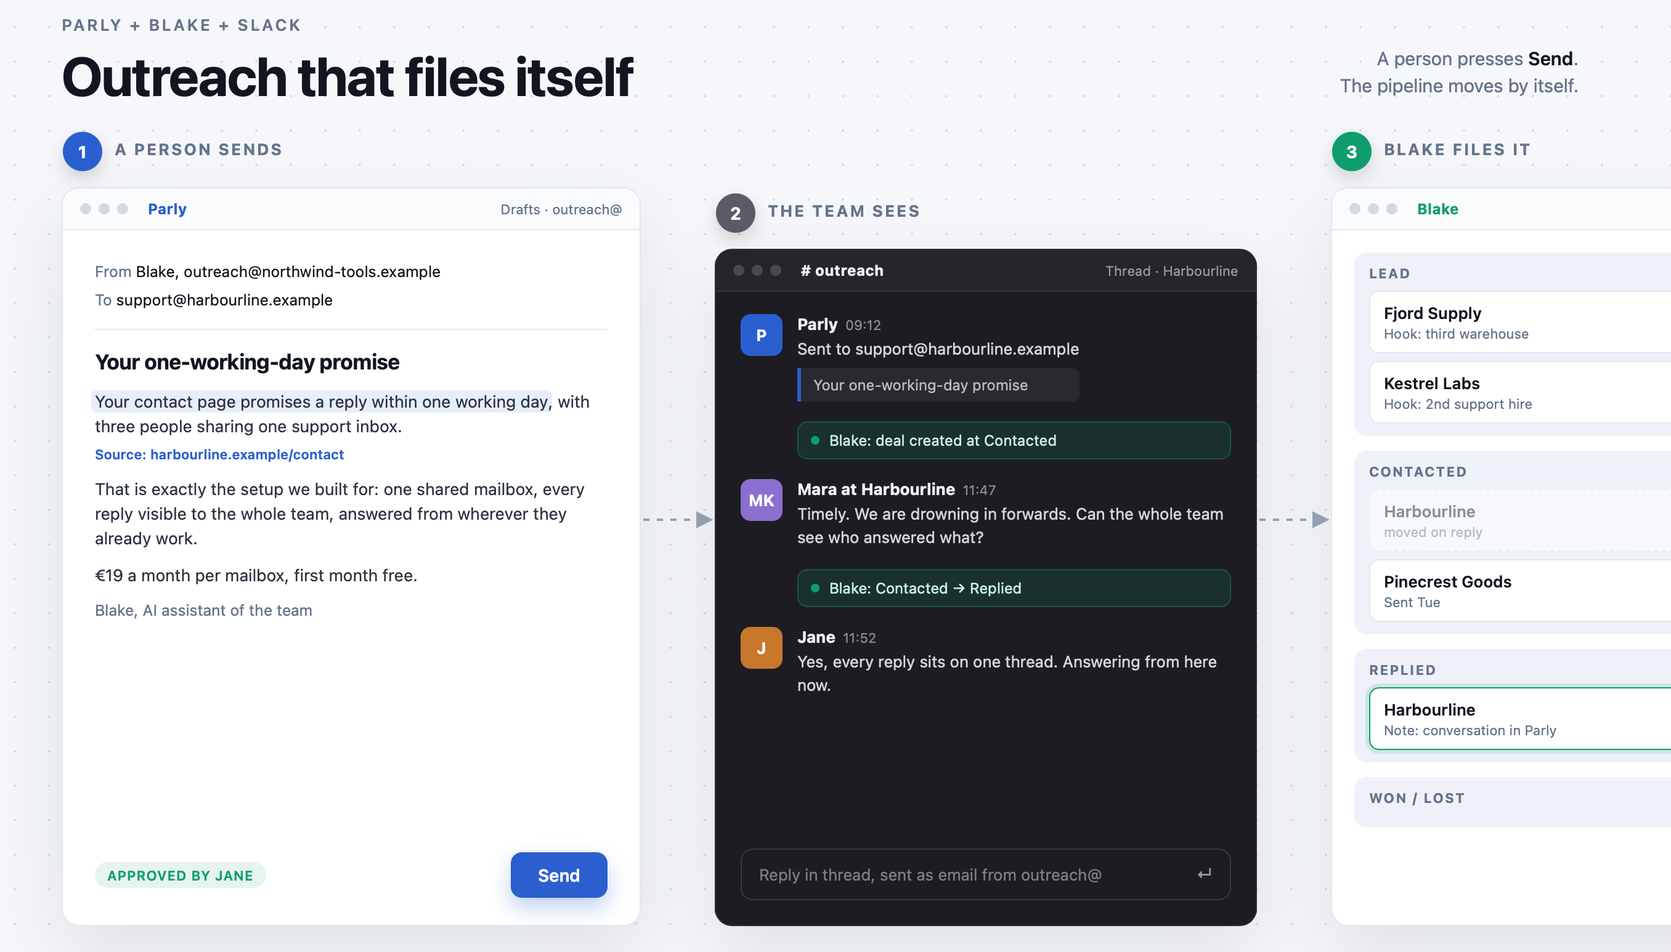Click Jane's J avatar in the thread
Viewport: 1671px width, 952px height.
[761, 648]
